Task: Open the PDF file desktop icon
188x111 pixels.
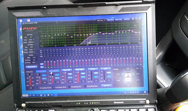Action: coord(28,20)
